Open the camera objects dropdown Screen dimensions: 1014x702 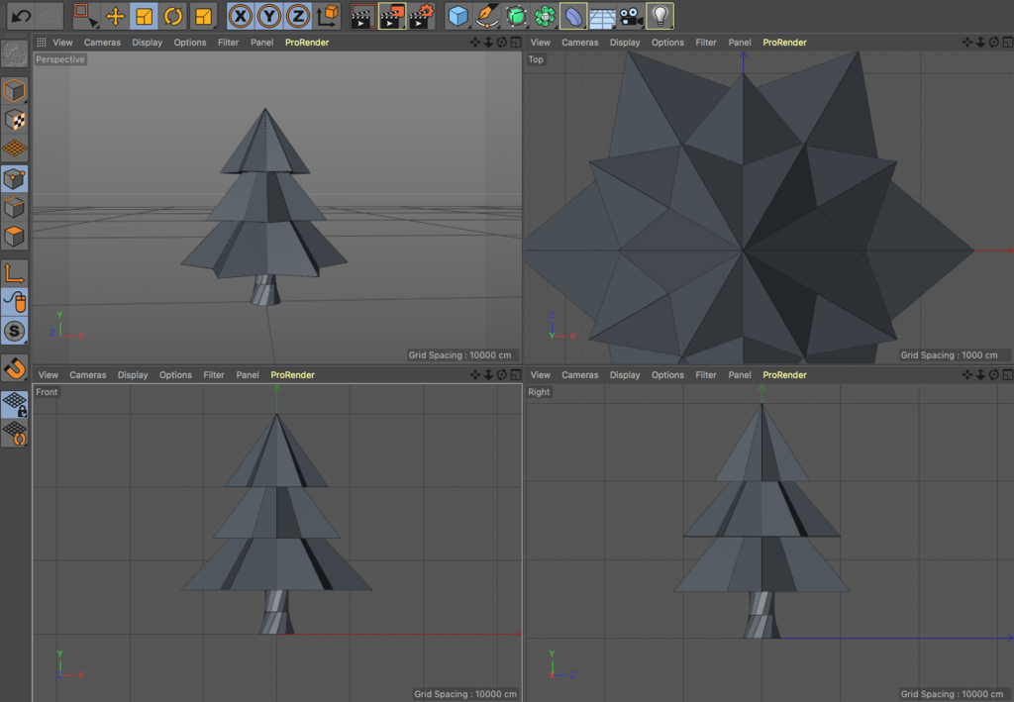click(x=631, y=16)
